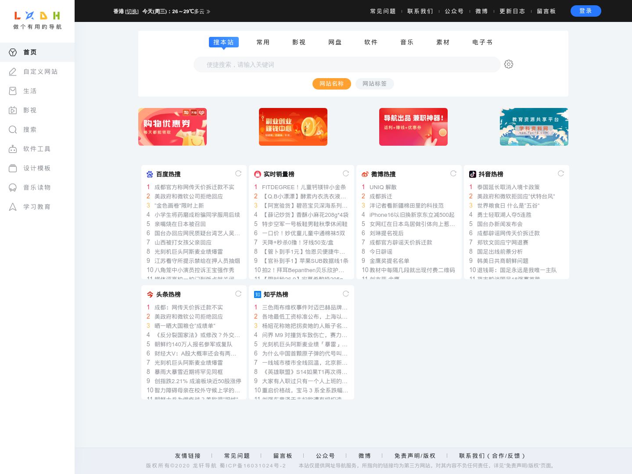Switch city via 切换 link
The image size is (632, 474).
click(x=132, y=11)
